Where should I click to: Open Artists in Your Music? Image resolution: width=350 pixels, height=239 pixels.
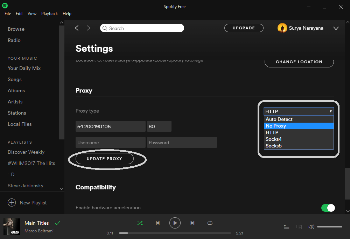[x=15, y=102]
